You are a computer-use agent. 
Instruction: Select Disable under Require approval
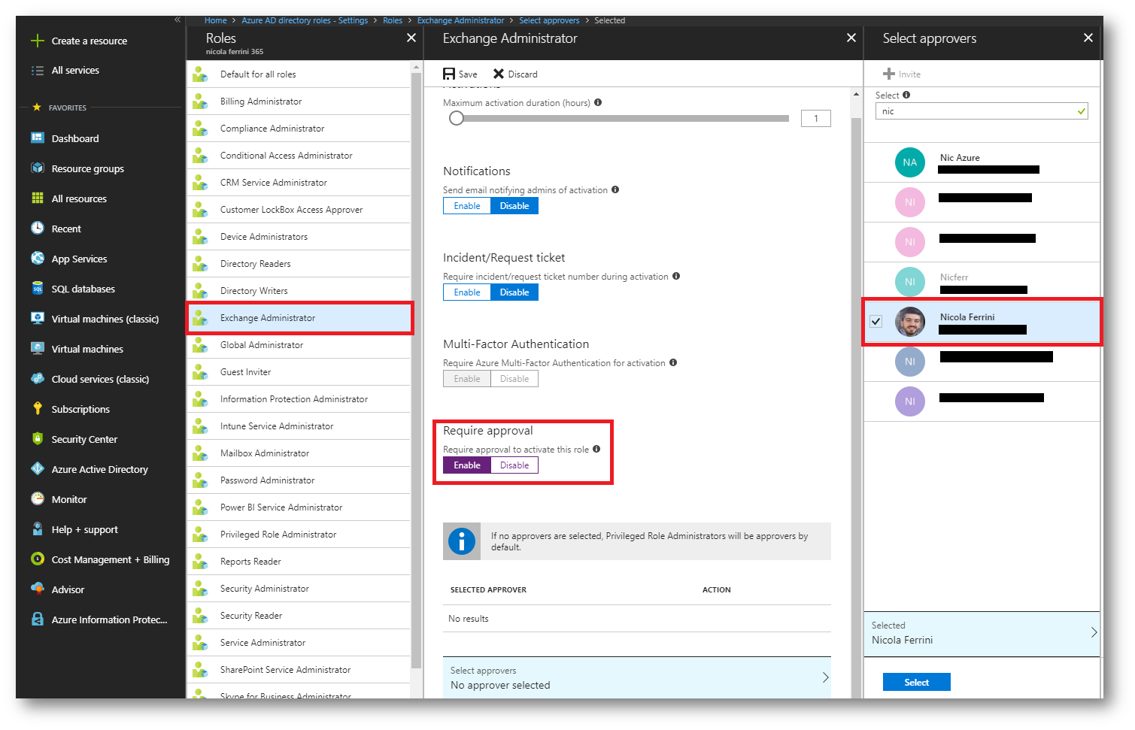click(514, 465)
